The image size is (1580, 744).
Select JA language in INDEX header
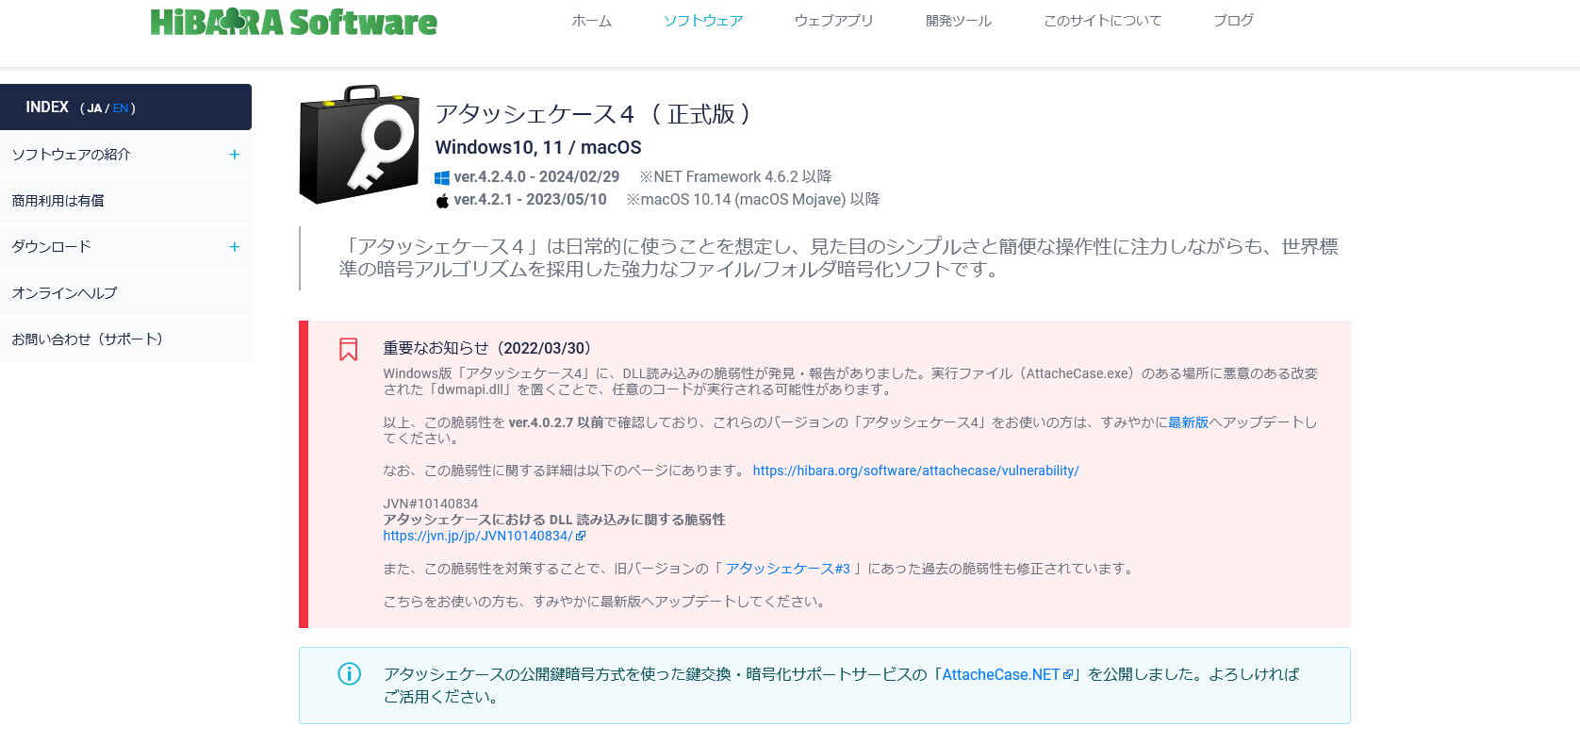coord(94,108)
